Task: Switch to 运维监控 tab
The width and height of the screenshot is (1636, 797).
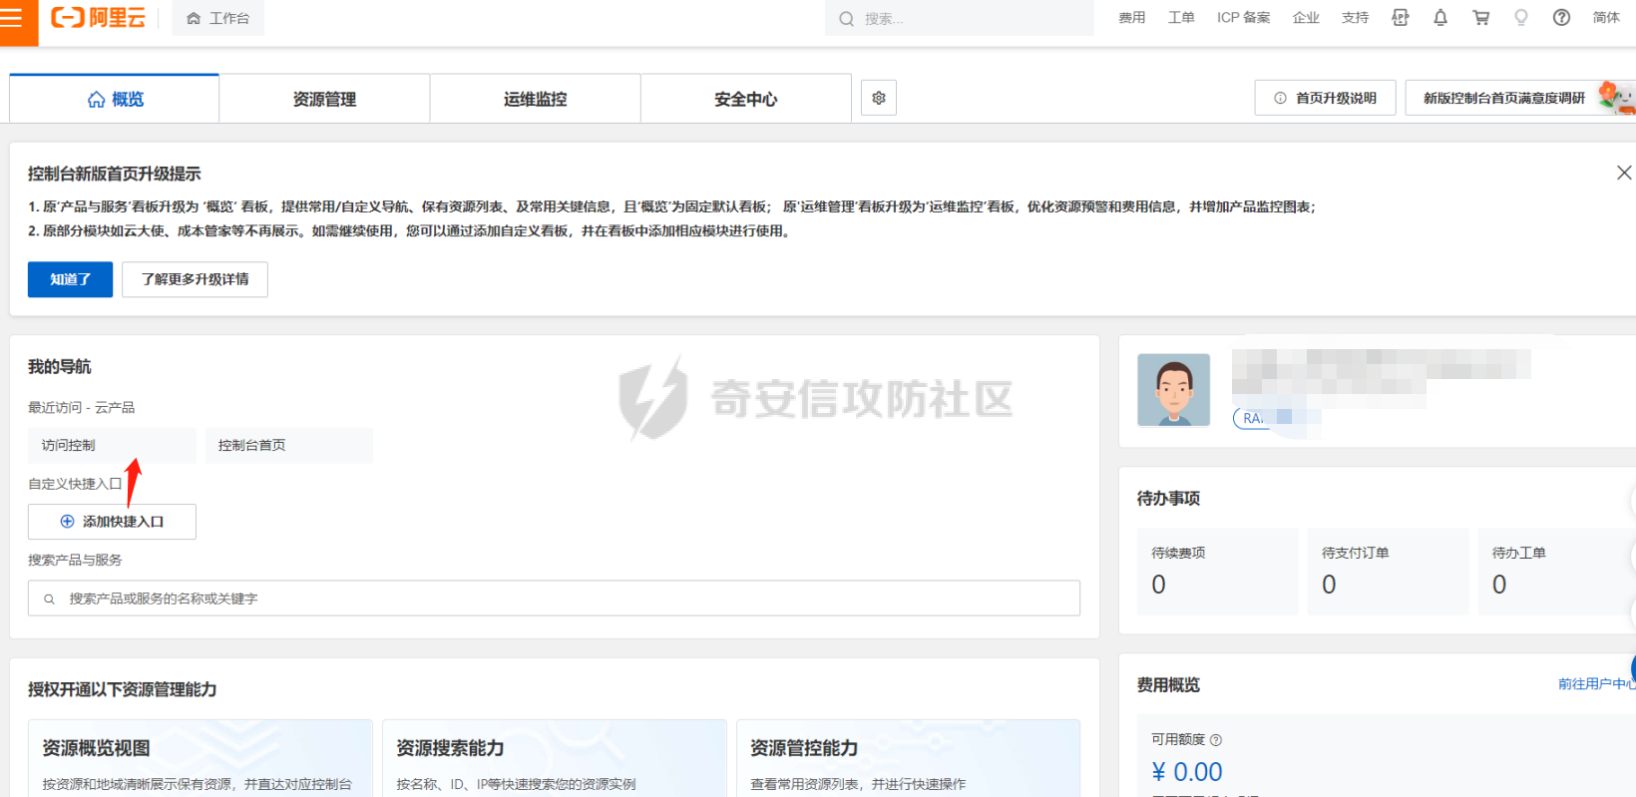Action: (x=536, y=99)
